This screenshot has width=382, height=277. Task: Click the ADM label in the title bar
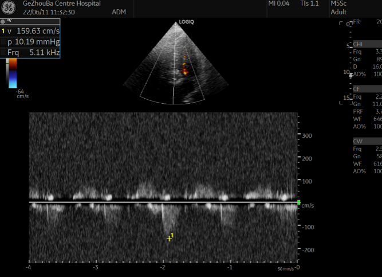click(120, 12)
